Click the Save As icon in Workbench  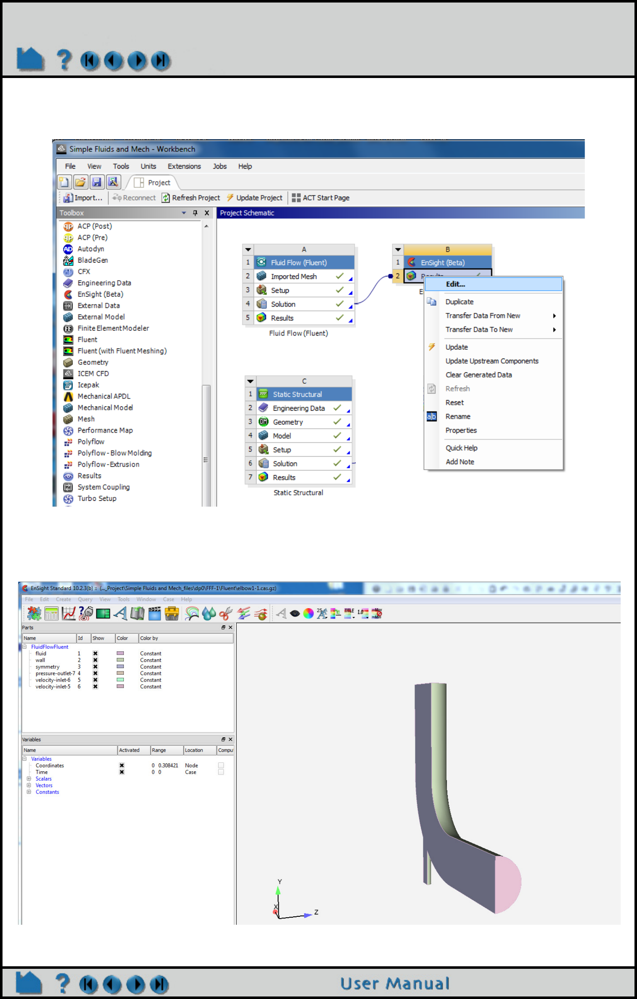pos(113,182)
